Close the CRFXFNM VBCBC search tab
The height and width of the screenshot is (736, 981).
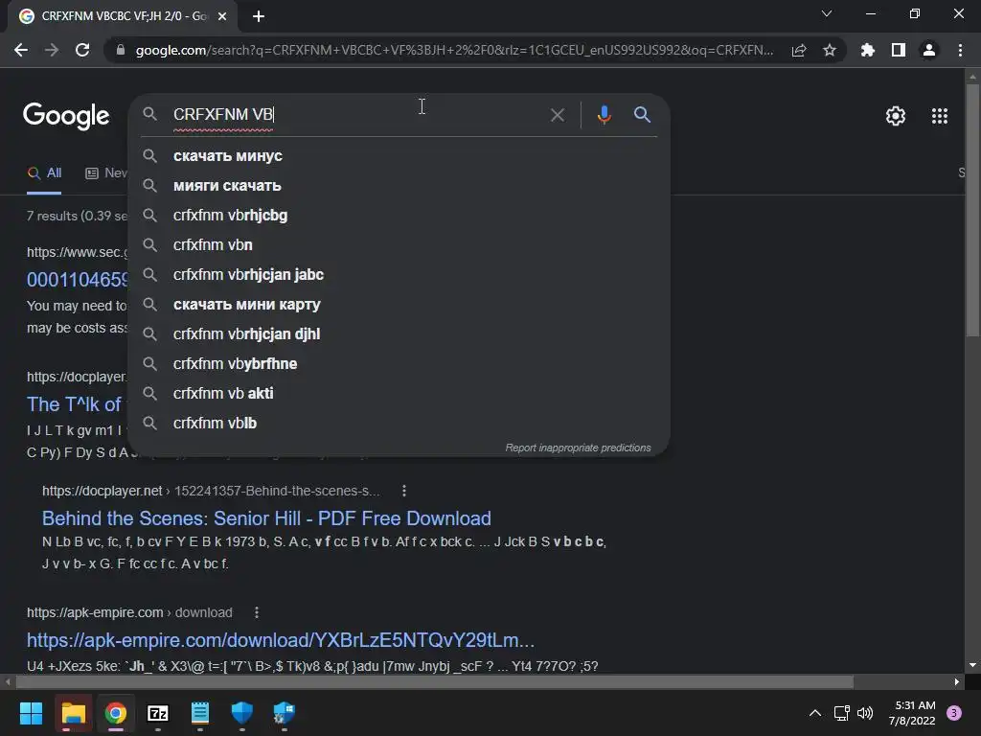(x=222, y=16)
